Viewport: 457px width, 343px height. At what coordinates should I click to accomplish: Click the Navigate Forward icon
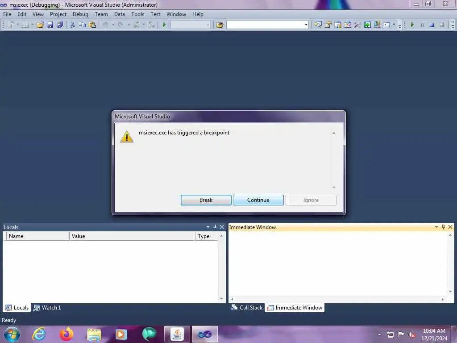151,25
